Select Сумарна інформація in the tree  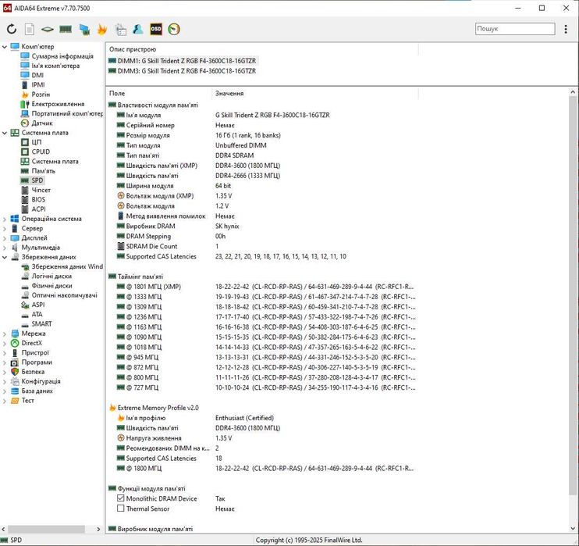pyautogui.click(x=62, y=56)
